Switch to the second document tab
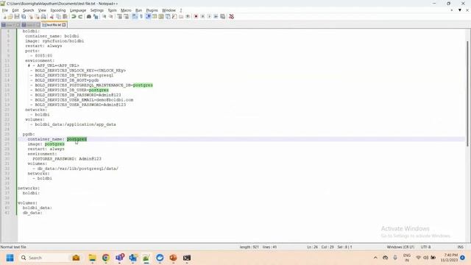 point(31,25)
